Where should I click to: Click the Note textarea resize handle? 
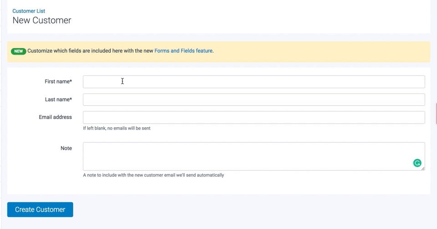423,169
